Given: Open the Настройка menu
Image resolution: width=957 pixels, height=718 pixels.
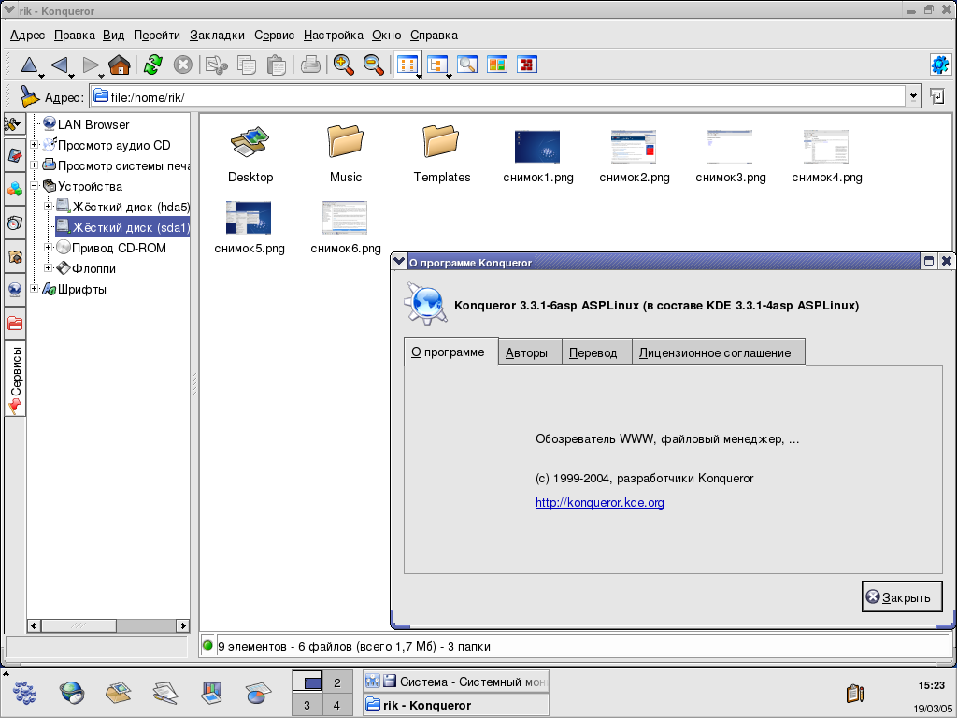Looking at the screenshot, I should click(x=334, y=36).
